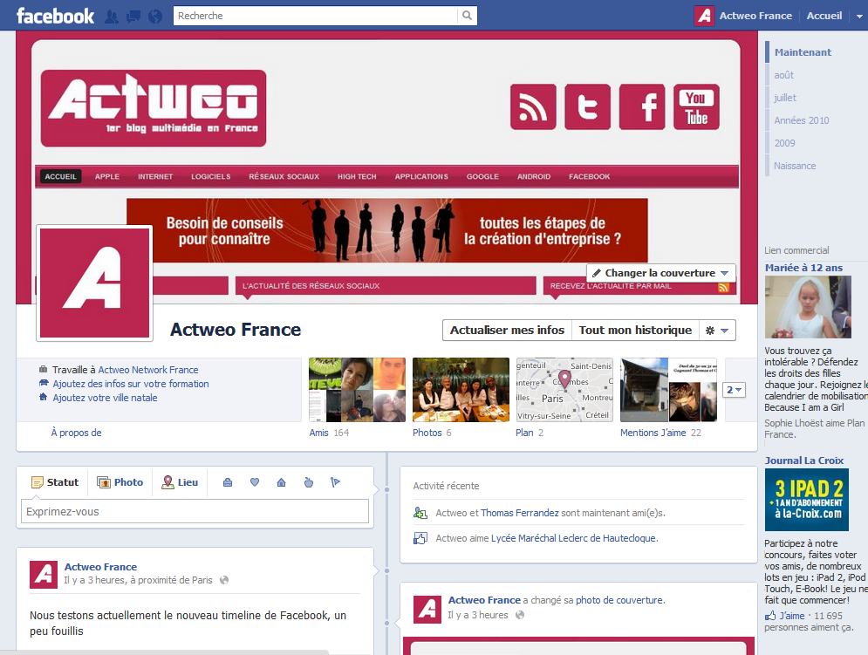Expand the "2" apps dropdown near Mentions J'aime
Image resolution: width=868 pixels, height=655 pixels.
[x=734, y=390]
